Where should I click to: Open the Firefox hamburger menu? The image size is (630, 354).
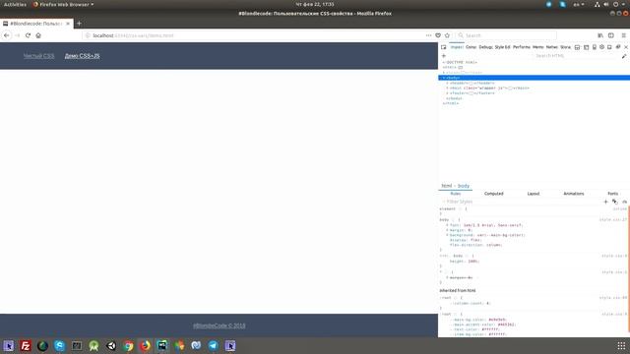pyautogui.click(x=623, y=35)
